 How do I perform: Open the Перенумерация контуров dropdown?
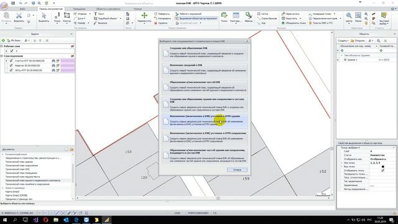click(340, 18)
